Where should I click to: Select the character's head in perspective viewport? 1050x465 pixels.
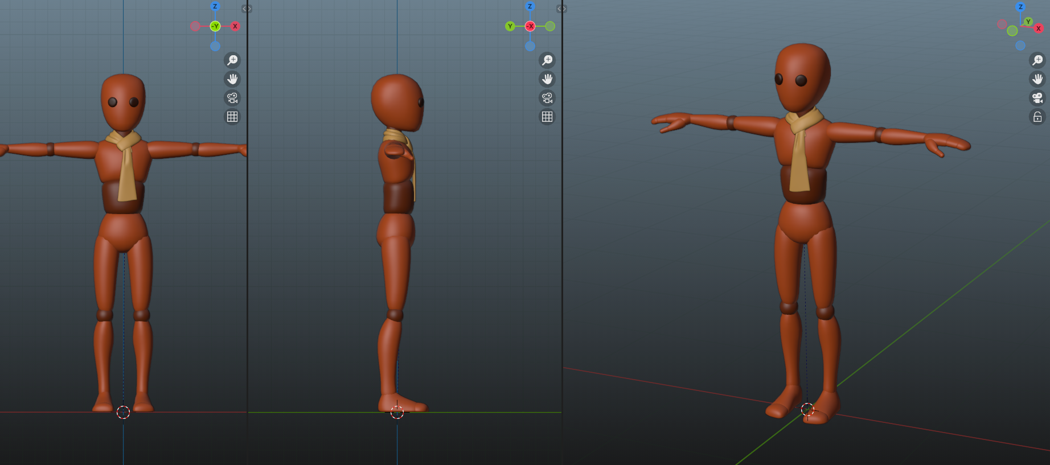click(x=802, y=77)
